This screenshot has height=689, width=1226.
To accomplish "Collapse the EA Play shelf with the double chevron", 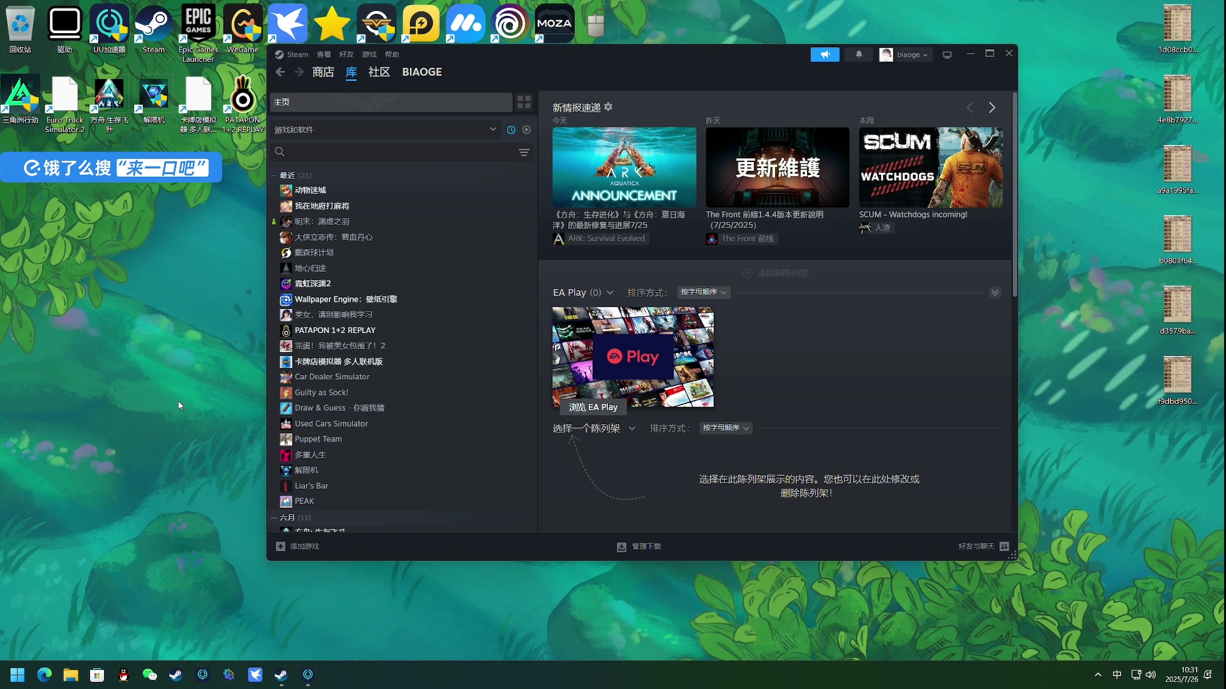I will (995, 293).
